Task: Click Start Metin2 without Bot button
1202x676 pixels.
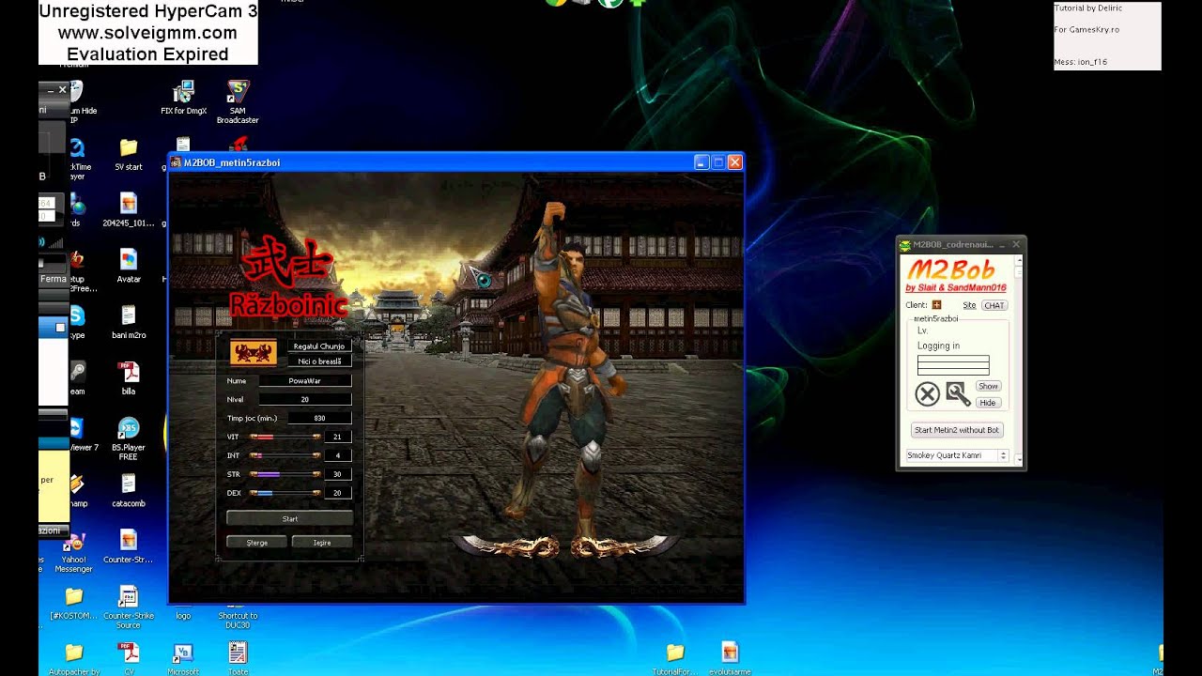Action: [x=957, y=430]
